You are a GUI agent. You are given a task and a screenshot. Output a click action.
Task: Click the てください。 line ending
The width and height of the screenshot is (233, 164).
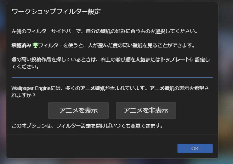point(25,67)
